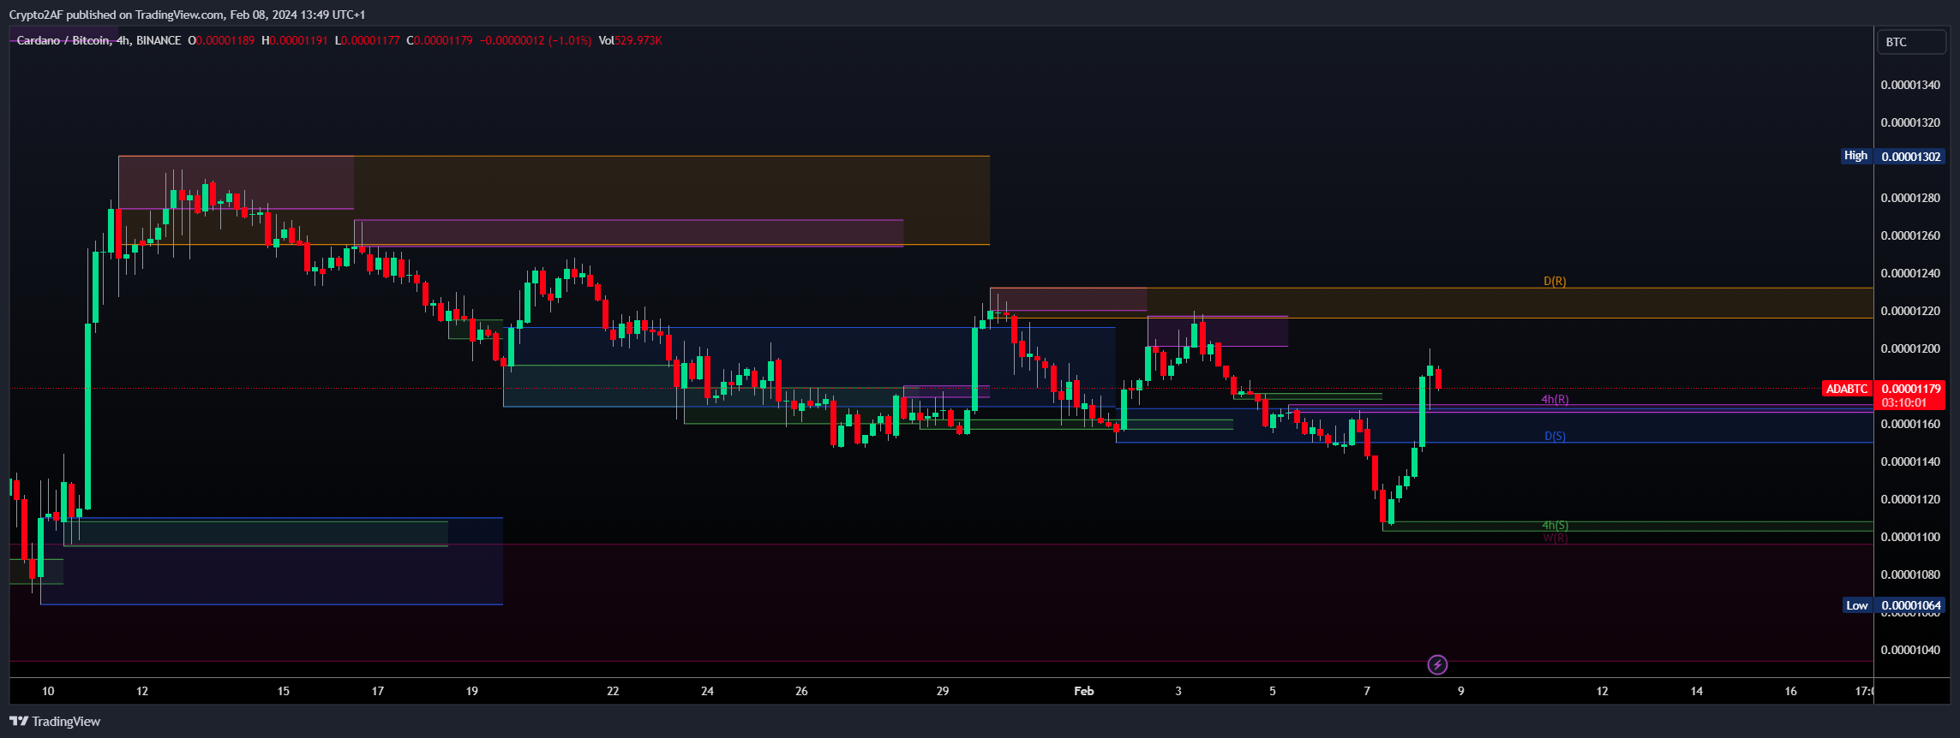Click date label 22 on time axis

coord(613,691)
